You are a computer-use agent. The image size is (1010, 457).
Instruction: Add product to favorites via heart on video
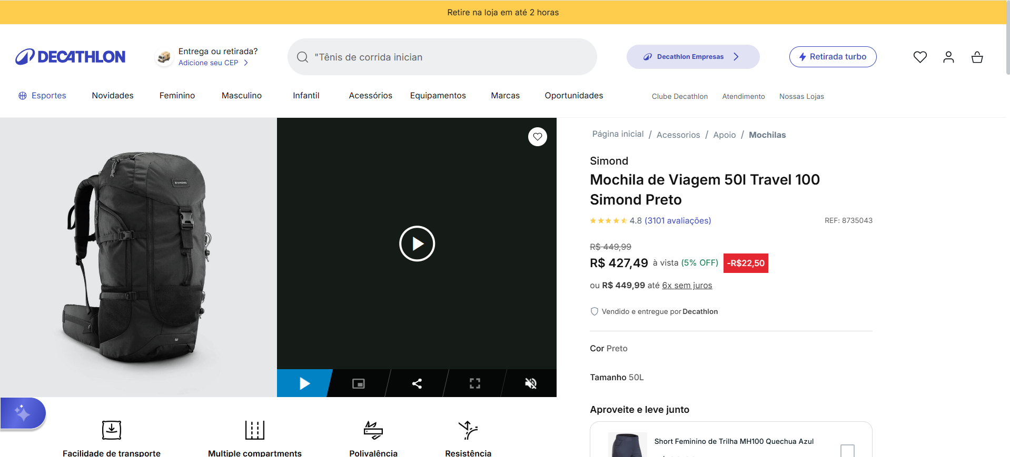[x=537, y=137]
